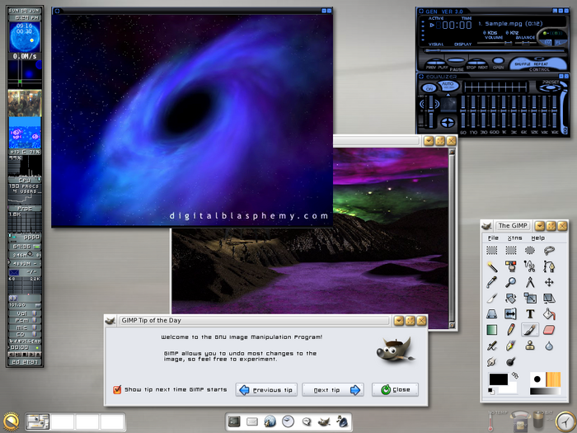Select the Move tool in GIMP toolbox

(x=549, y=283)
